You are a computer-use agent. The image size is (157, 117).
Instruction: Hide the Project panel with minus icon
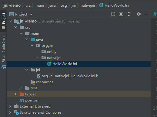pos(147,14)
